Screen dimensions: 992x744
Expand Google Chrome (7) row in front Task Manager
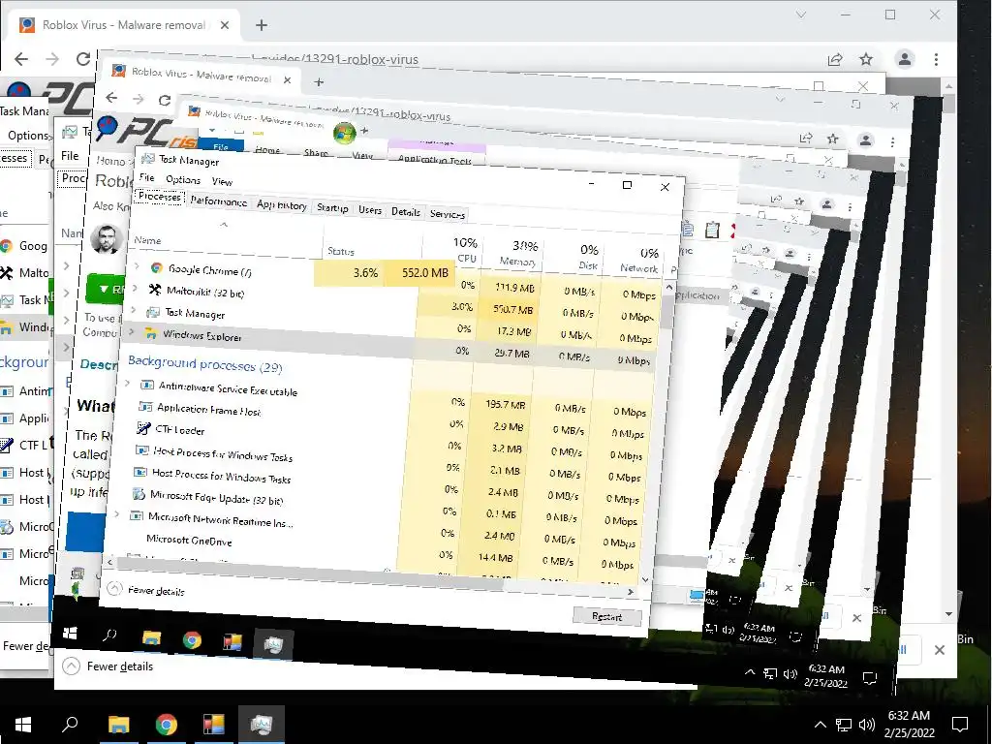[137, 266]
